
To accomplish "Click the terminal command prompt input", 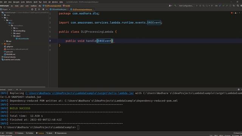I will click(x=78, y=127).
